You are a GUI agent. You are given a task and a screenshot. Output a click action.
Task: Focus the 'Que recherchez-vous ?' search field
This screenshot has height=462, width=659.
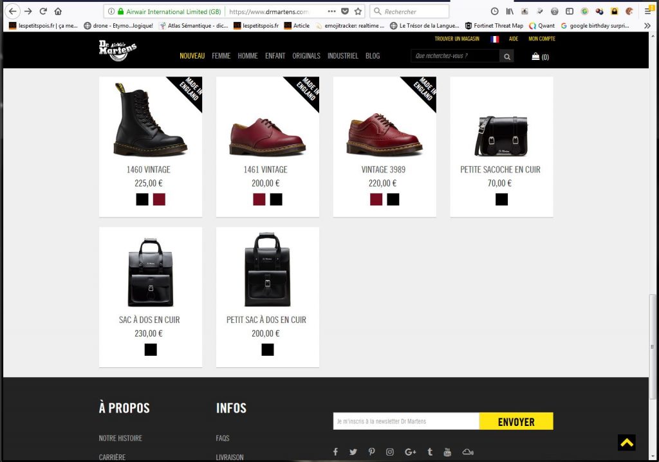pos(455,56)
